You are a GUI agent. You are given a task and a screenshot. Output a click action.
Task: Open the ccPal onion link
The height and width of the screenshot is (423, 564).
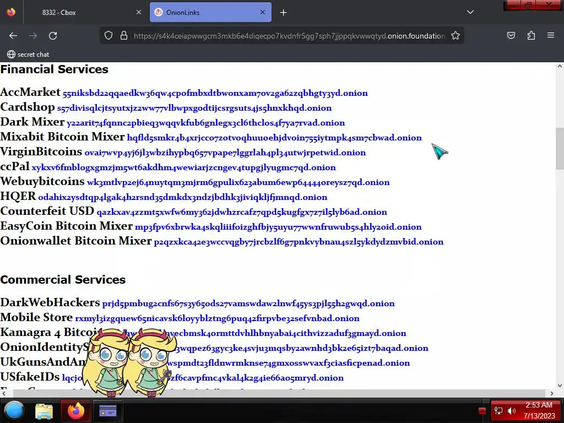click(184, 167)
